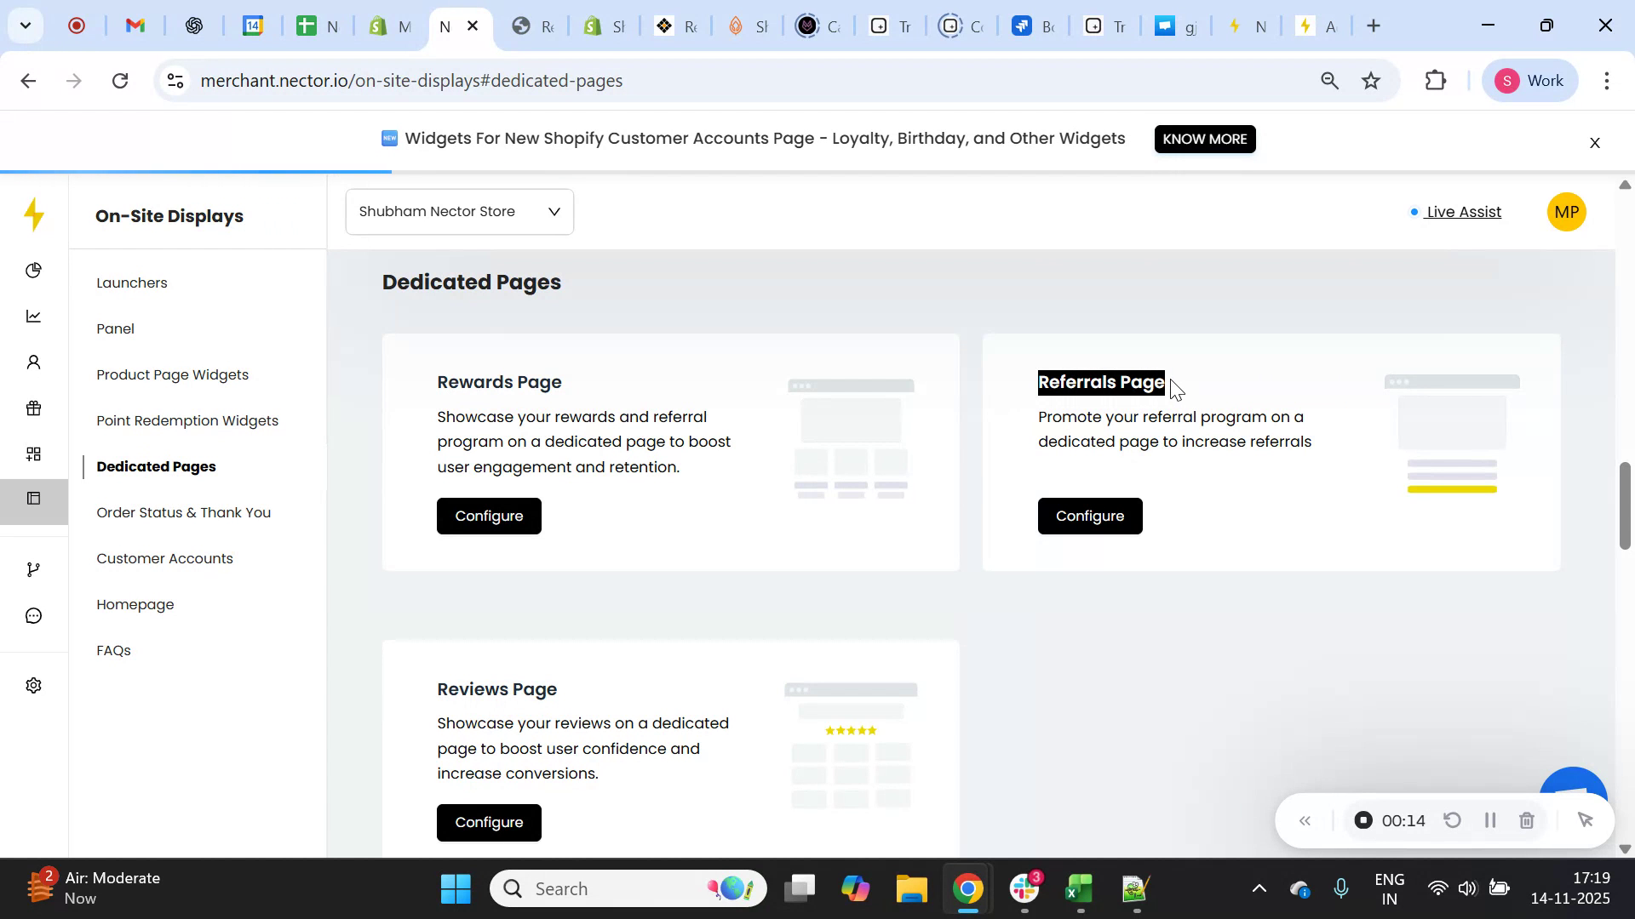This screenshot has height=919, width=1635.
Task: Click KNOW MORE on the widgets banner
Action: [x=1204, y=139]
